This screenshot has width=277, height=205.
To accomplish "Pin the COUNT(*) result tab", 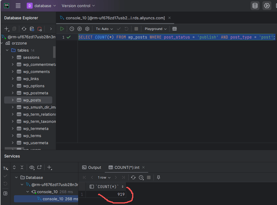I will 159,177.
